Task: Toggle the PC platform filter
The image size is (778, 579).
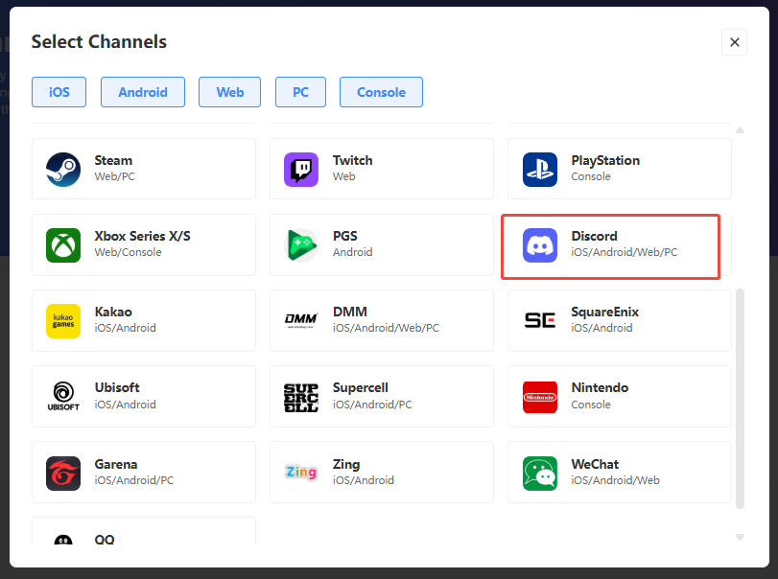Action: 300,92
